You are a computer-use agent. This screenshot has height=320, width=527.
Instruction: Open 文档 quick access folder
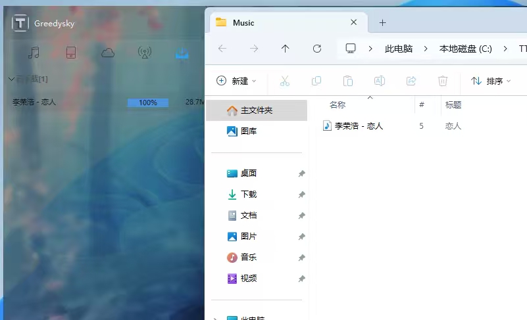(x=249, y=216)
